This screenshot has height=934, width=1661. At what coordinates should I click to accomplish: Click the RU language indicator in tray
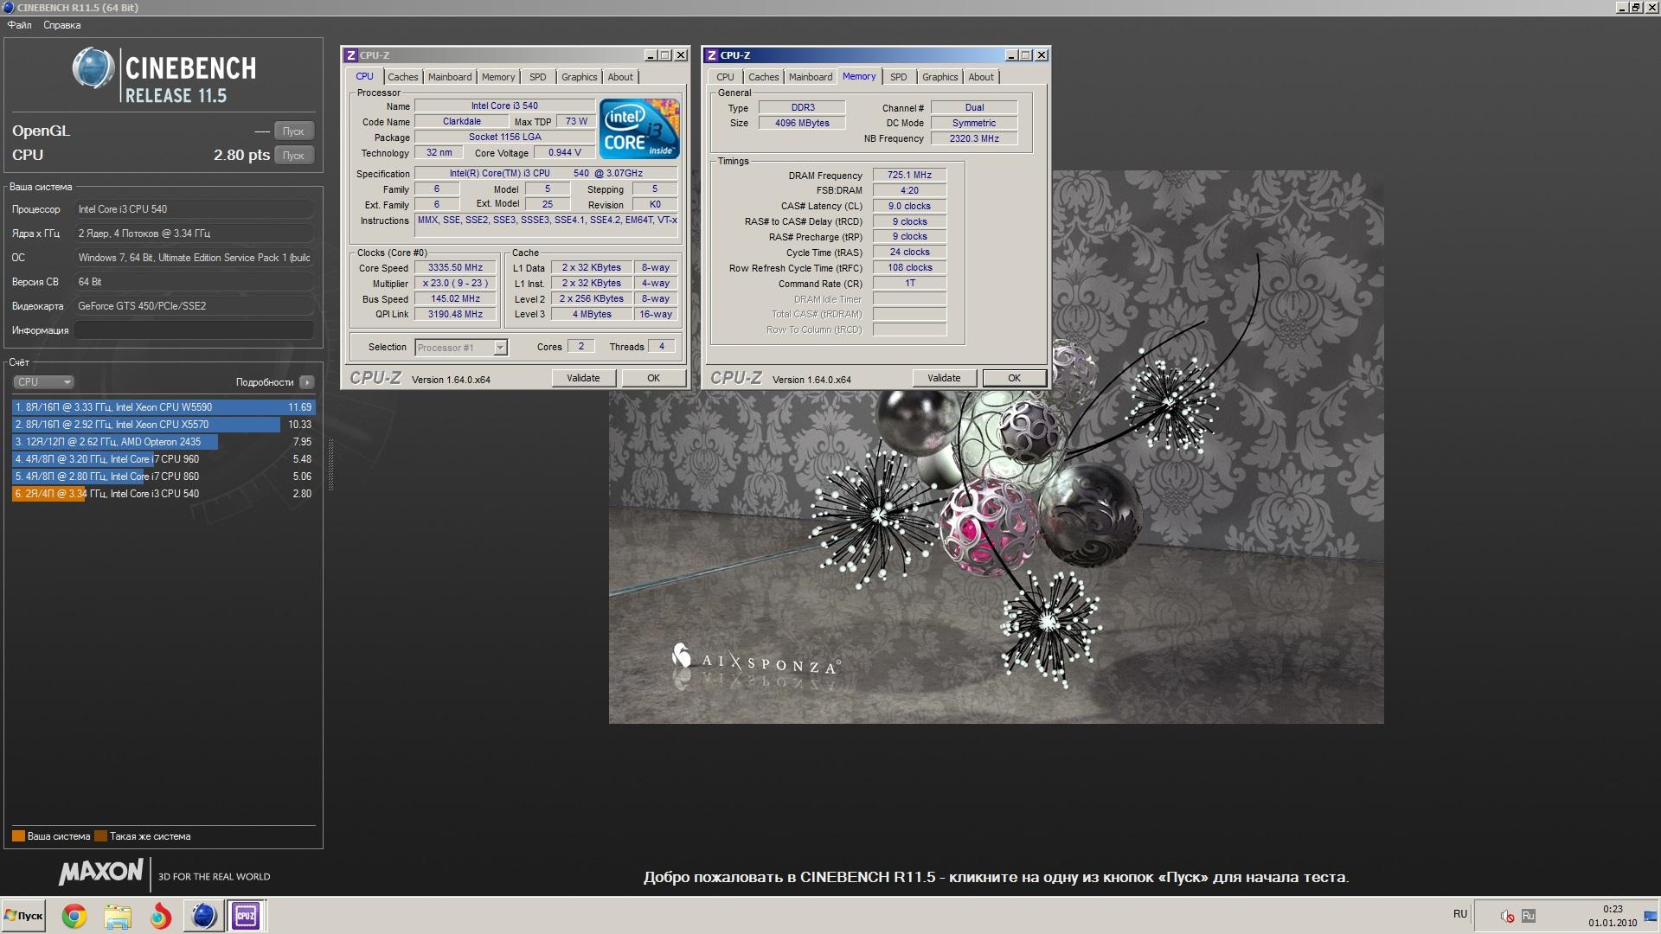tap(1460, 914)
